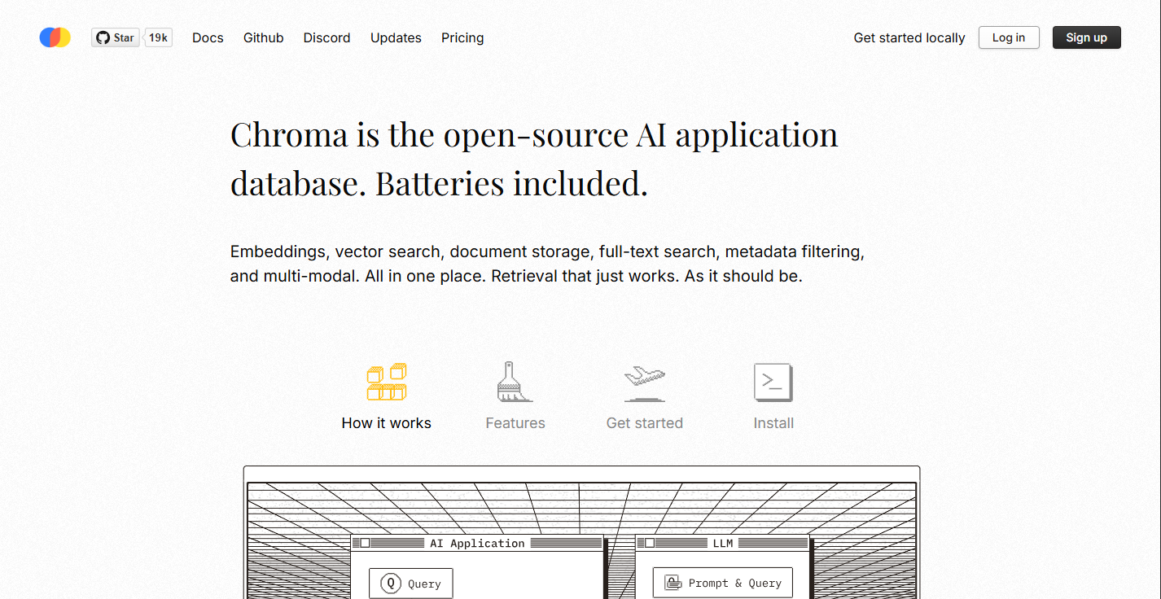Viewport: 1161px width, 599px height.
Task: Click the Prompt & Query printer icon
Action: point(673,583)
